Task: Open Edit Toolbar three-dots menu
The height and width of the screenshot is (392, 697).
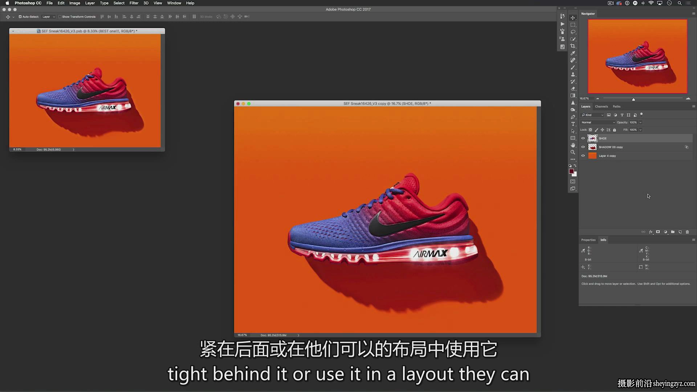Action: point(573,159)
